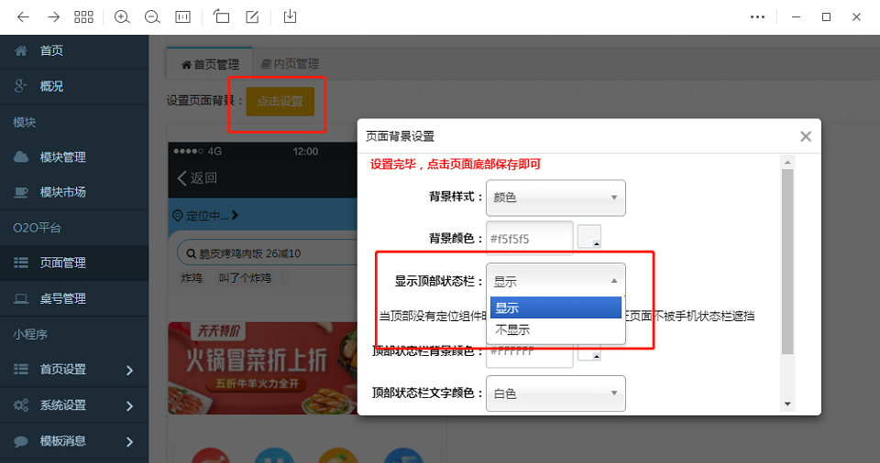Click the edit image pencil icon
This screenshot has width=880, height=463.
point(252,16)
